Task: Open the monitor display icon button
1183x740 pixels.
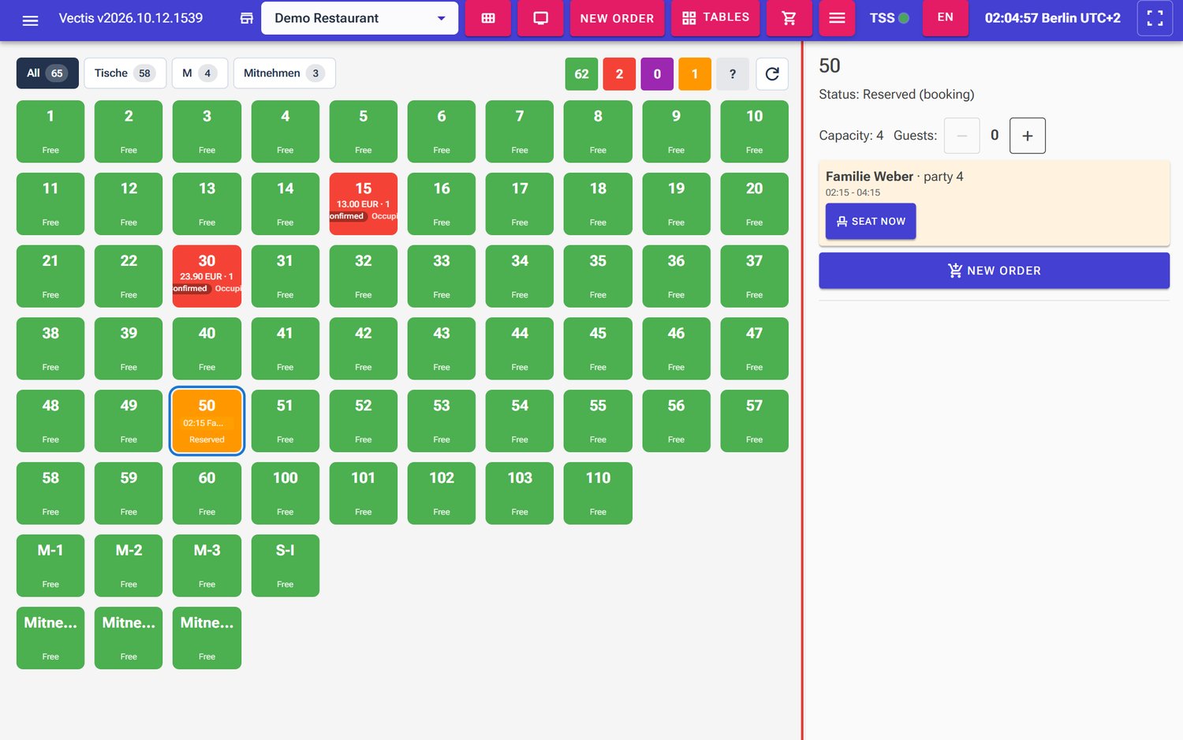Action: (x=541, y=18)
